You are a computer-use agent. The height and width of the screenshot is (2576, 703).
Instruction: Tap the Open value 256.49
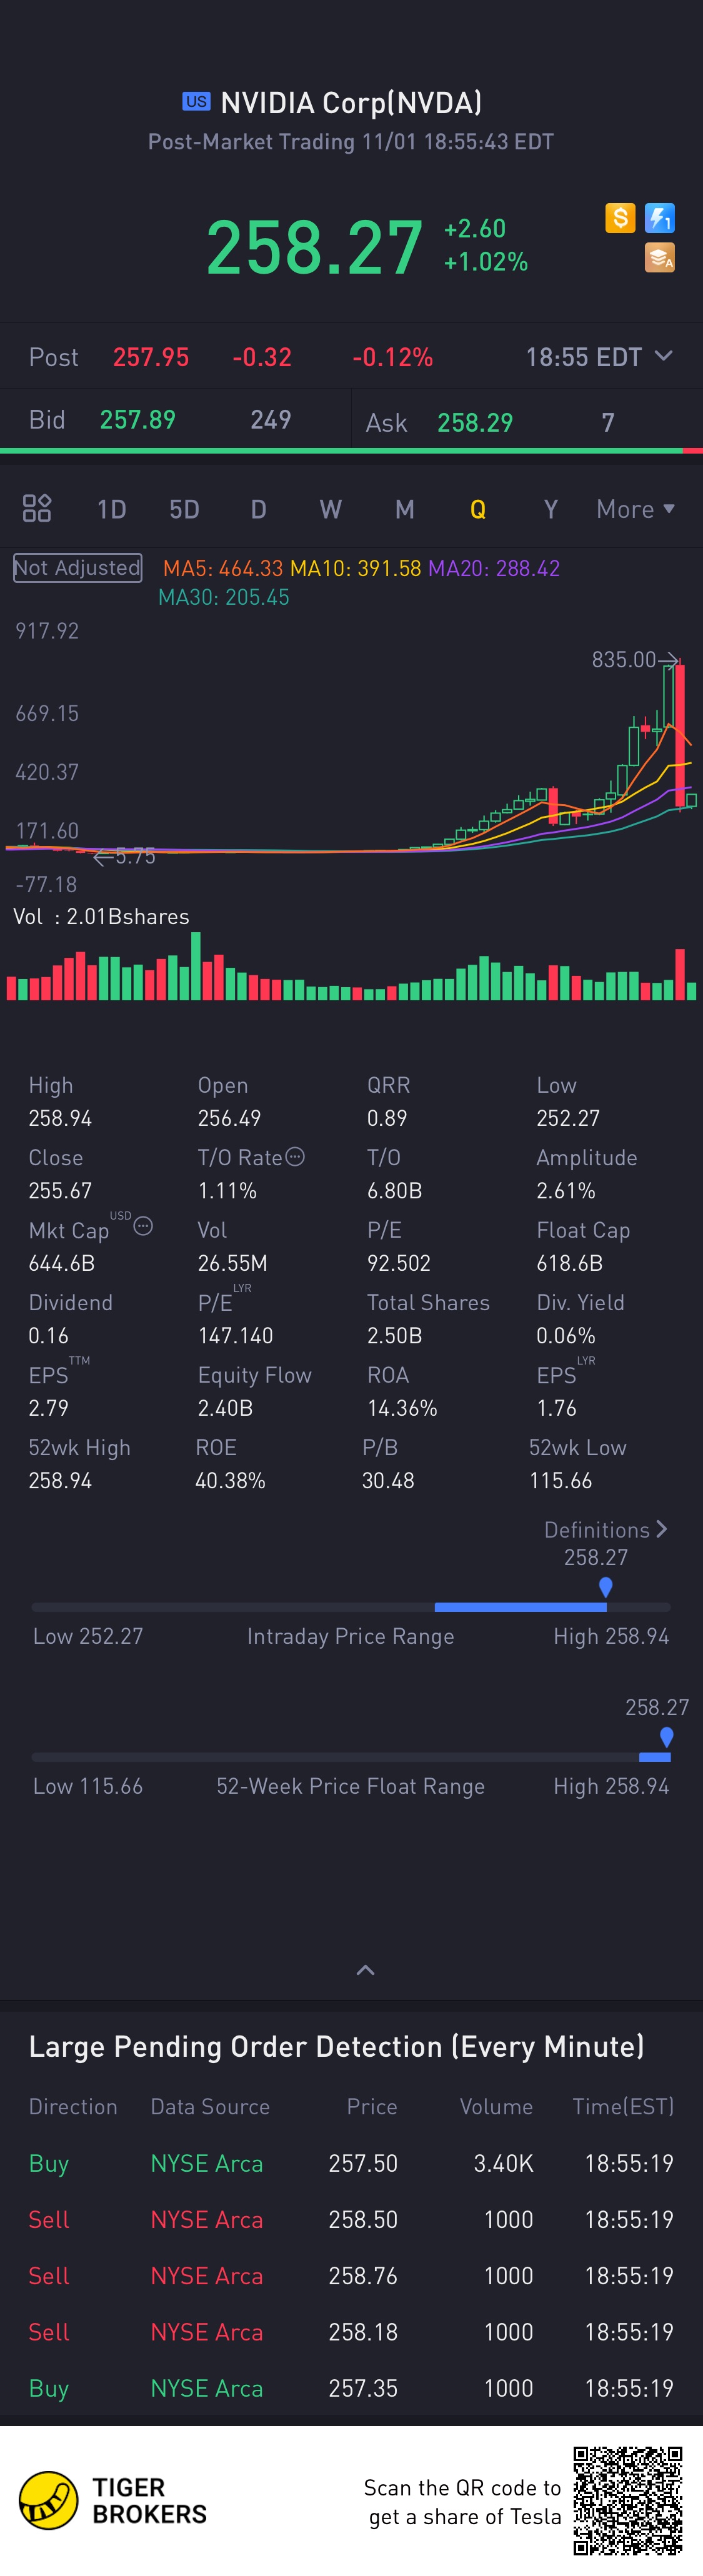pos(229,1118)
